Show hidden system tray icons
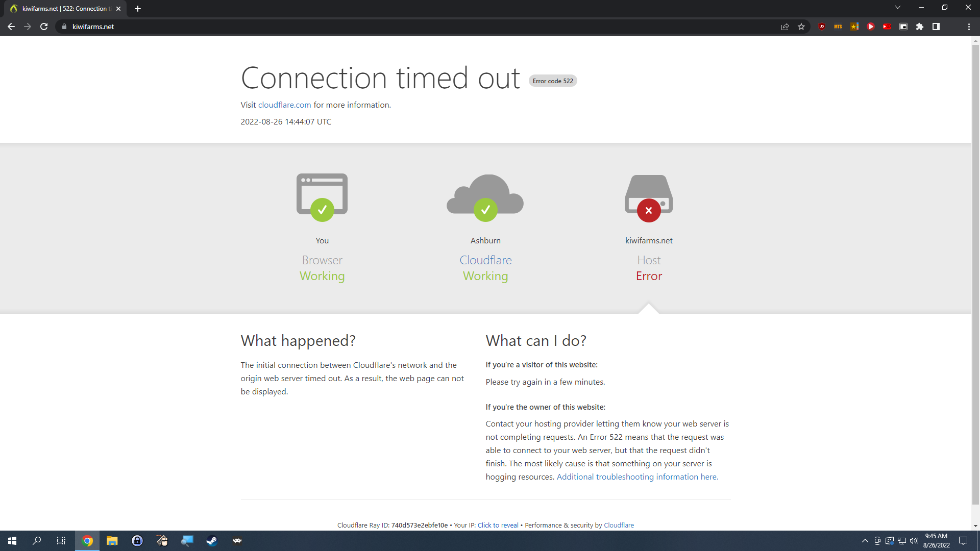 tap(865, 541)
